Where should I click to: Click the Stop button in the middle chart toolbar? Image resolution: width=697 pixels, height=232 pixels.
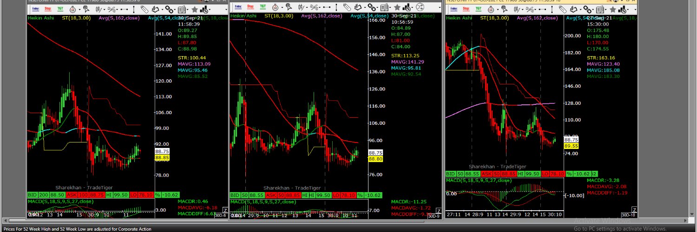[250, 6]
